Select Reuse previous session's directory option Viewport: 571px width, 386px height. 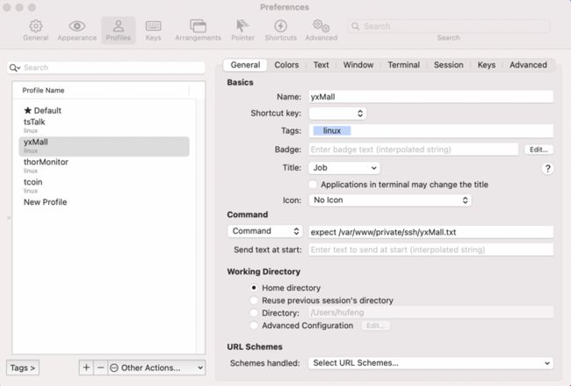(x=254, y=301)
